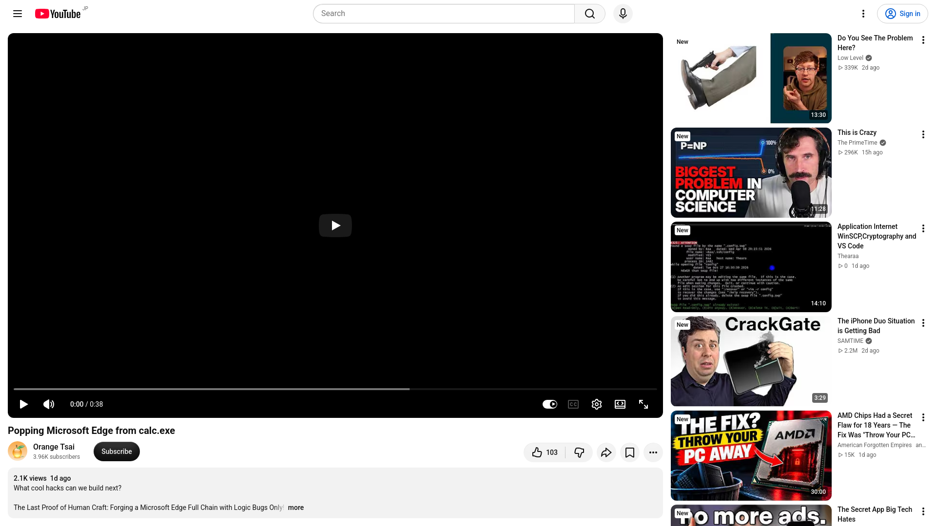Open options for 'AMD Chips Had a Secret' video

pyautogui.click(x=923, y=417)
